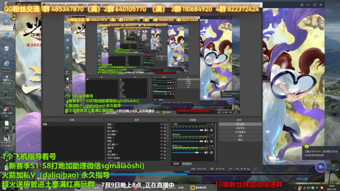Open the Internet Explorer desktop icon
Image resolution: width=340 pixels, height=191 pixels.
[x=6, y=66]
